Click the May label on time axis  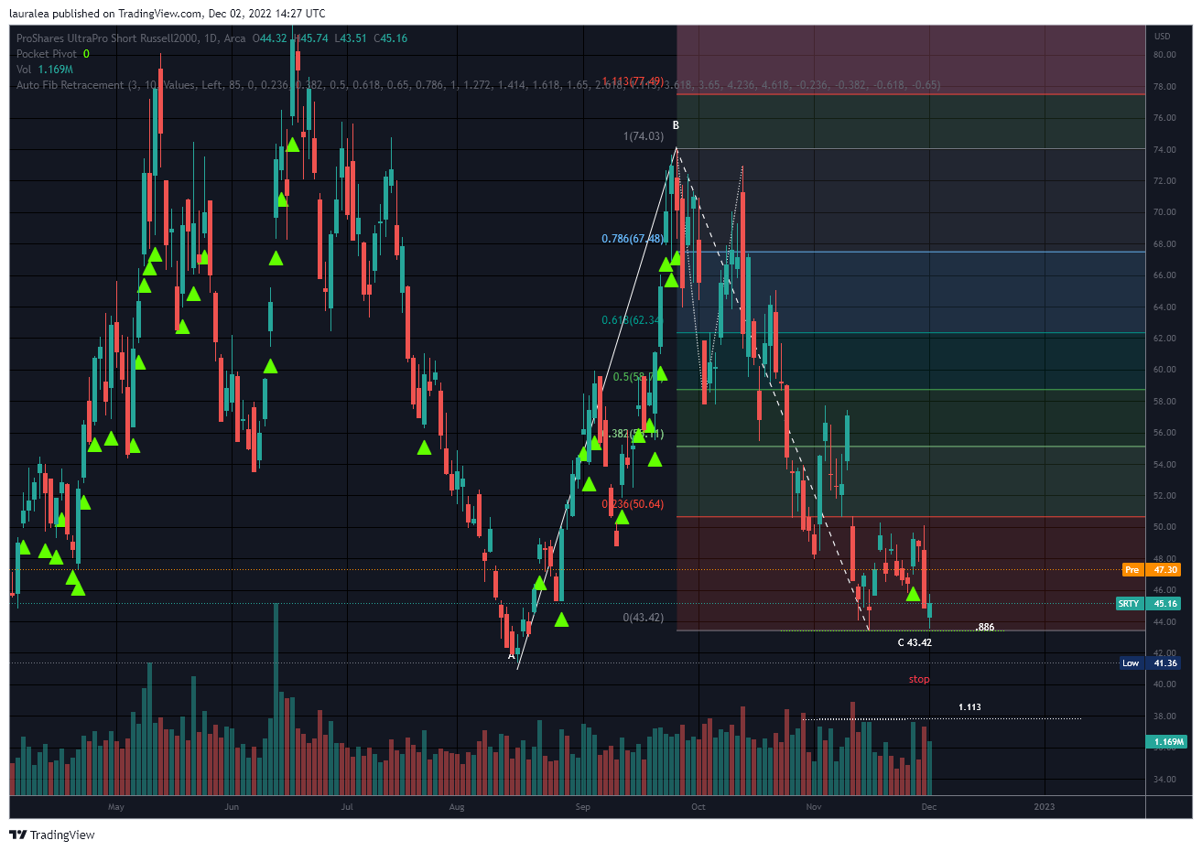pos(116,807)
